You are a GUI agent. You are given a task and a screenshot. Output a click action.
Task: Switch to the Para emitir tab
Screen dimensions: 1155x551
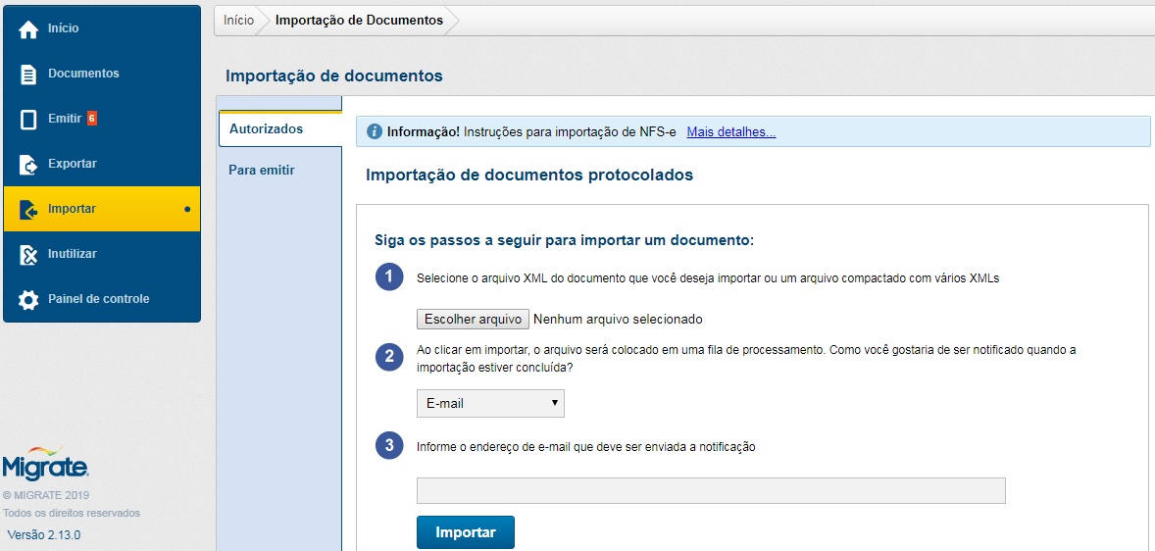pos(262,171)
